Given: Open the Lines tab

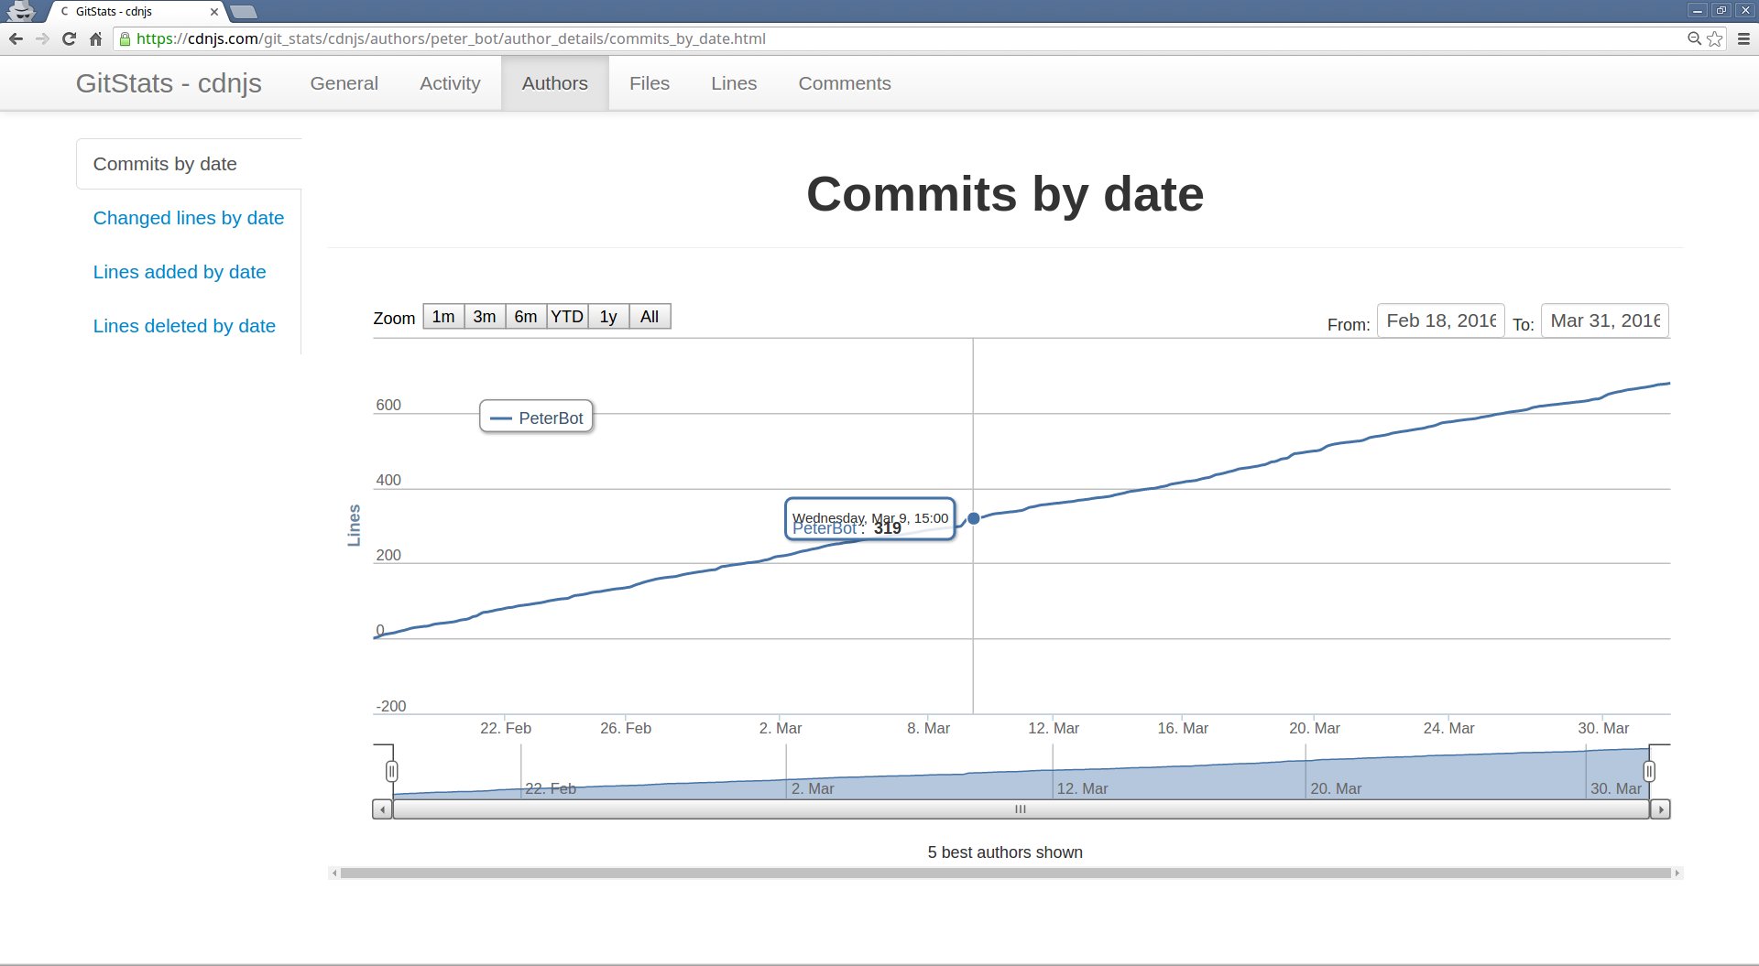Looking at the screenshot, I should [x=734, y=83].
